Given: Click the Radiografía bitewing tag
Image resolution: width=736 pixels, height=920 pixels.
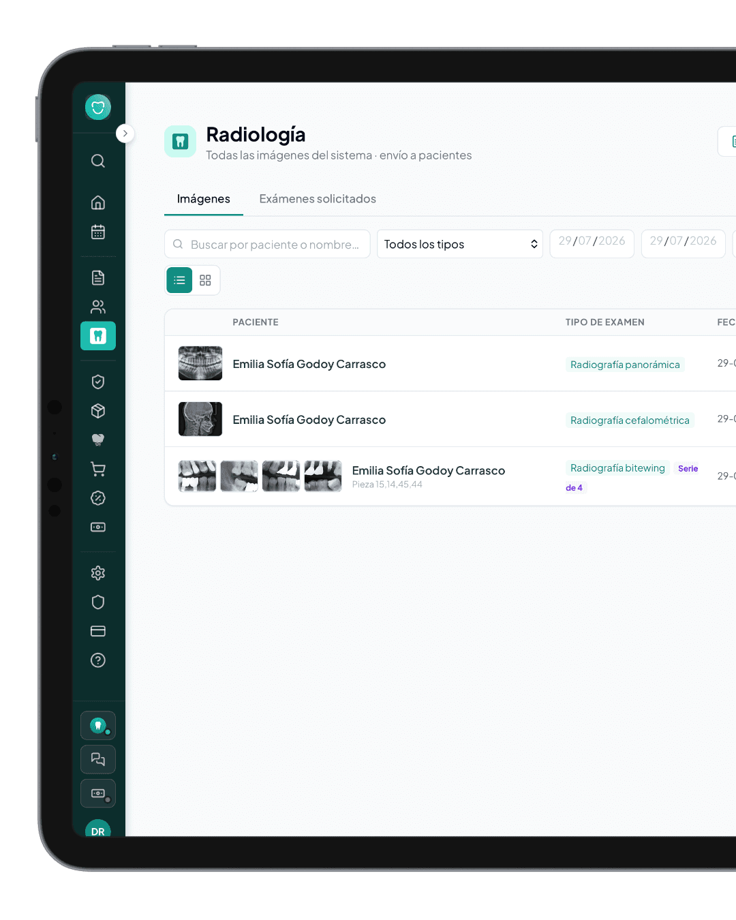Looking at the screenshot, I should pyautogui.click(x=617, y=468).
